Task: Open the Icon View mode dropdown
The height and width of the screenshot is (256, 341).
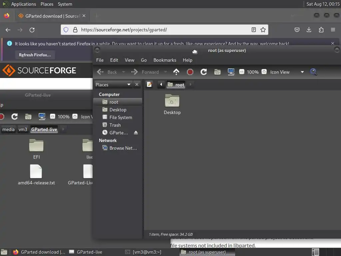Action: coord(287,72)
